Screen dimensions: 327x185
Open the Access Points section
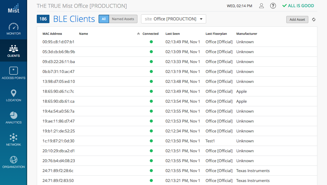(14, 71)
